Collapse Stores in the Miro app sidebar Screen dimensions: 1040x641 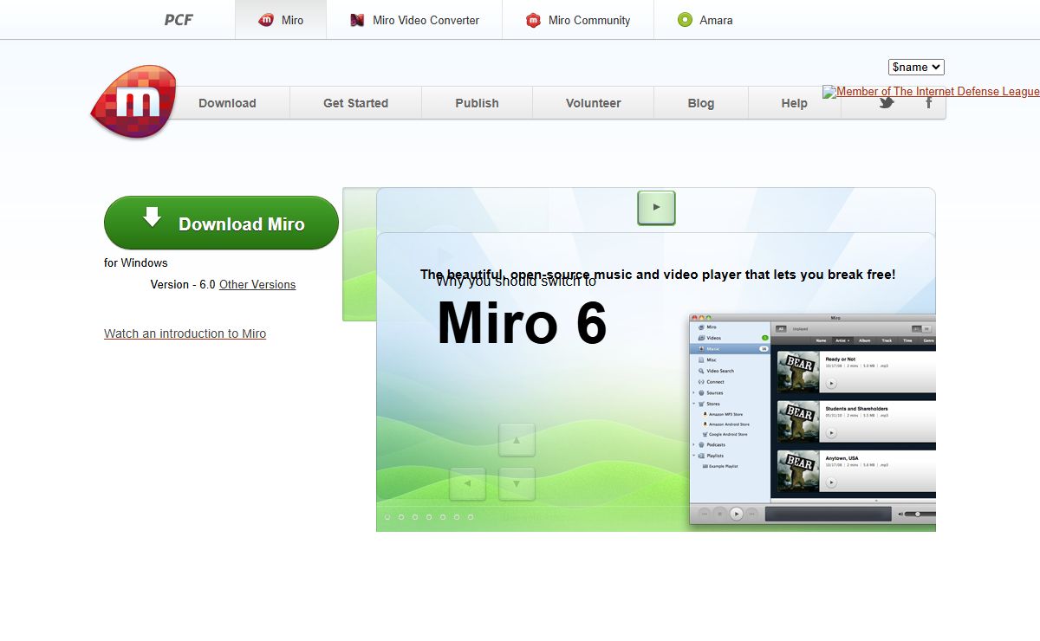(x=693, y=404)
